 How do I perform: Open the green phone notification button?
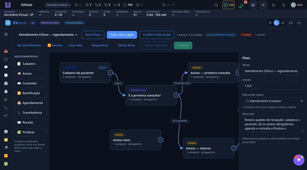coord(242,5)
